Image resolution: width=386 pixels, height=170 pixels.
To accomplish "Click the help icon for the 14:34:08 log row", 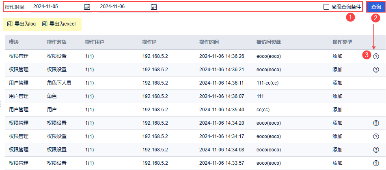I will coord(376,150).
